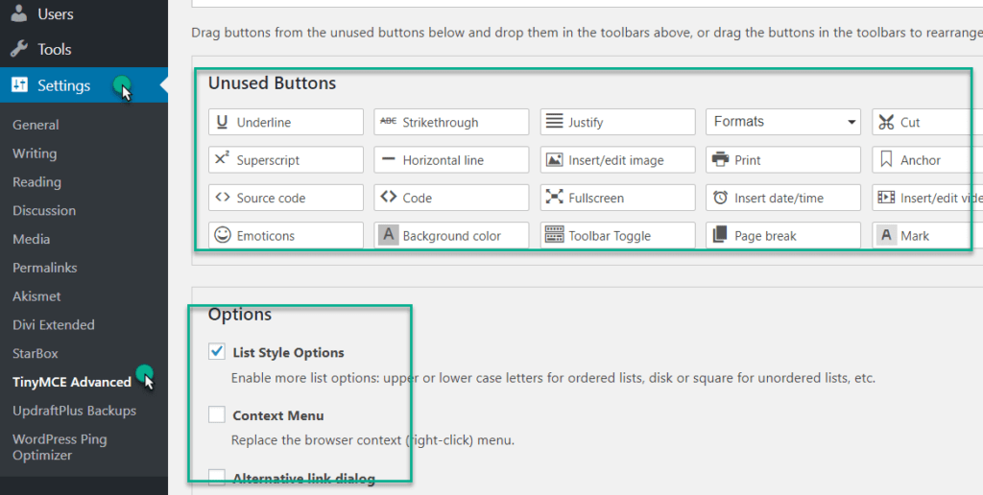The height and width of the screenshot is (495, 983).
Task: Open Reading settings page
Action: click(x=37, y=181)
